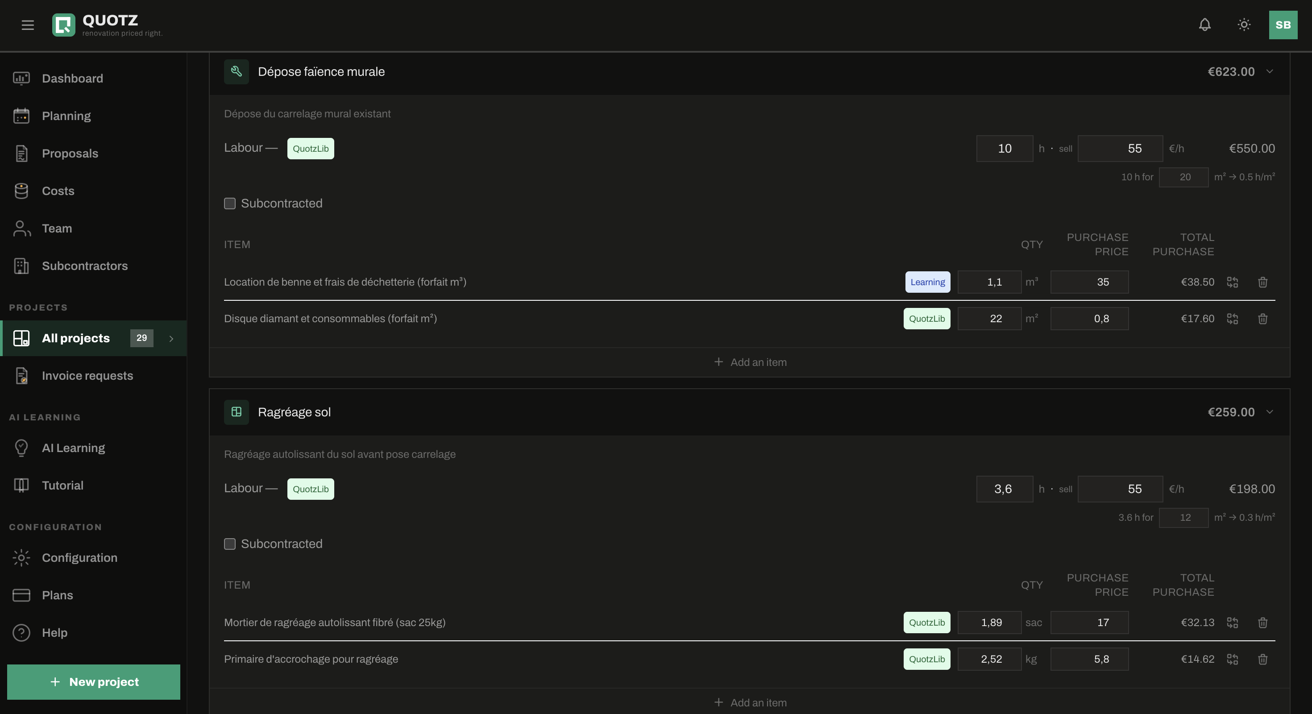The height and width of the screenshot is (714, 1312).
Task: Delete the Primaire d'accrochage item
Action: coord(1262,659)
